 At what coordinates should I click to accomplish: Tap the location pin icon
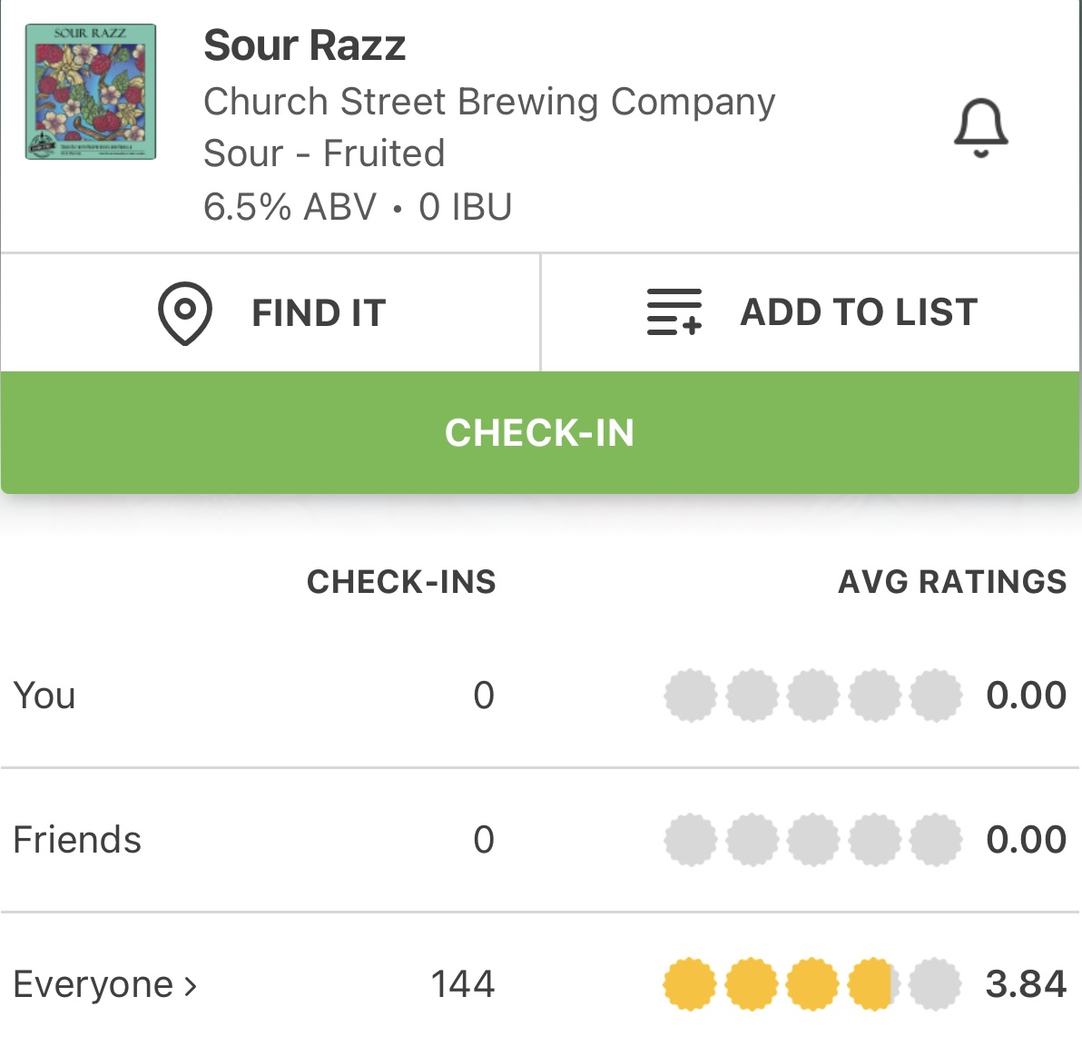(x=184, y=313)
